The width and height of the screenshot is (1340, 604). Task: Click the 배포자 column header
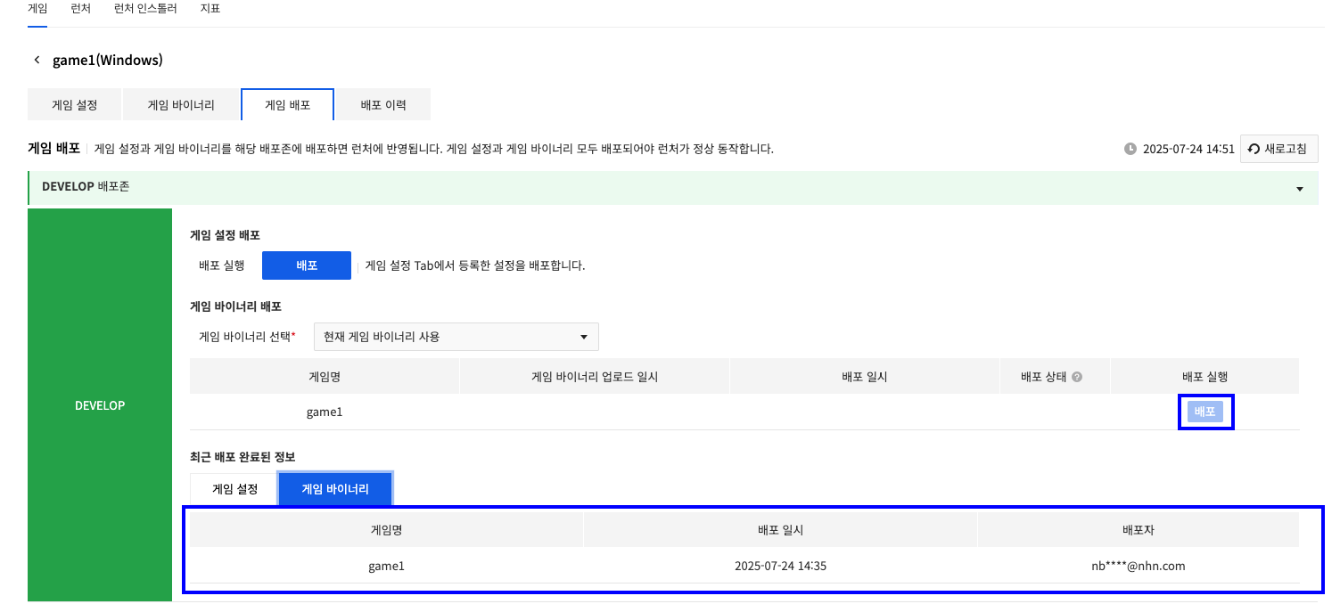click(1138, 530)
